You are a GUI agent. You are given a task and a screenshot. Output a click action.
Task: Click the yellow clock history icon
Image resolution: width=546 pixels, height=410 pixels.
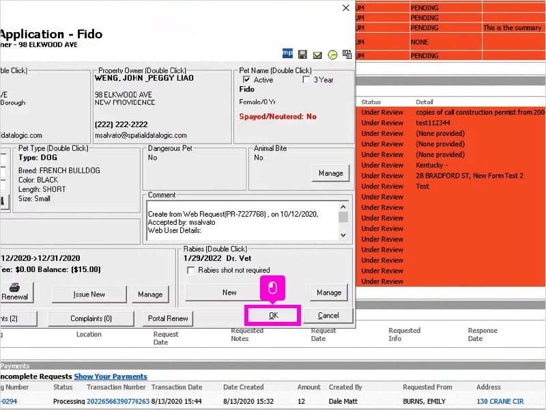coord(332,55)
